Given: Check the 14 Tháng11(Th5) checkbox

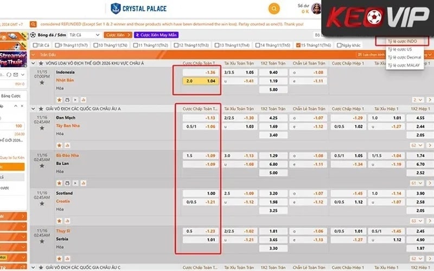Looking at the screenshot, I should [x=257, y=45].
